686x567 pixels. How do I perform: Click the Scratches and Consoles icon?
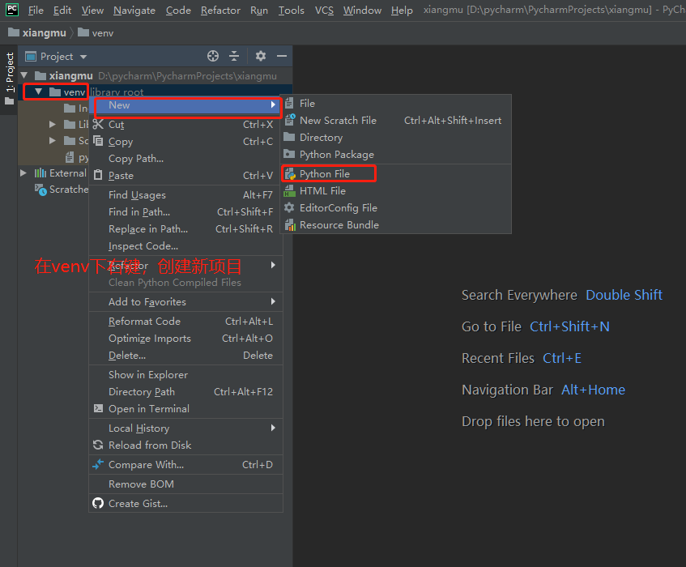tap(40, 190)
